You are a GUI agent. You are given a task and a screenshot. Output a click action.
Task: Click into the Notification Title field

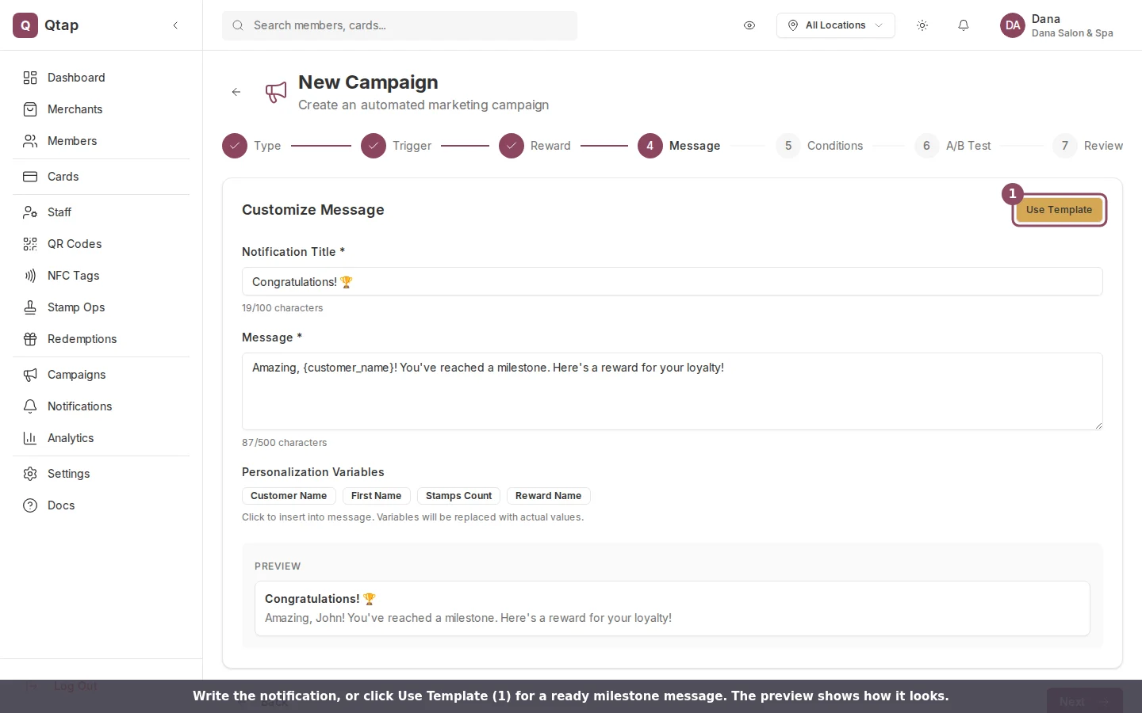pos(673,282)
